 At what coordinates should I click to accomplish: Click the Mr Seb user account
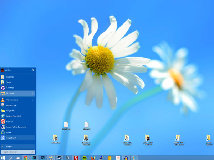coord(7,70)
